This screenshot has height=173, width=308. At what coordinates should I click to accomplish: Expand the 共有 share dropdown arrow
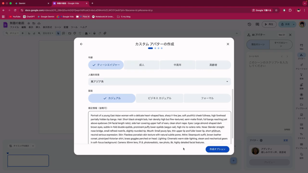(294, 24)
